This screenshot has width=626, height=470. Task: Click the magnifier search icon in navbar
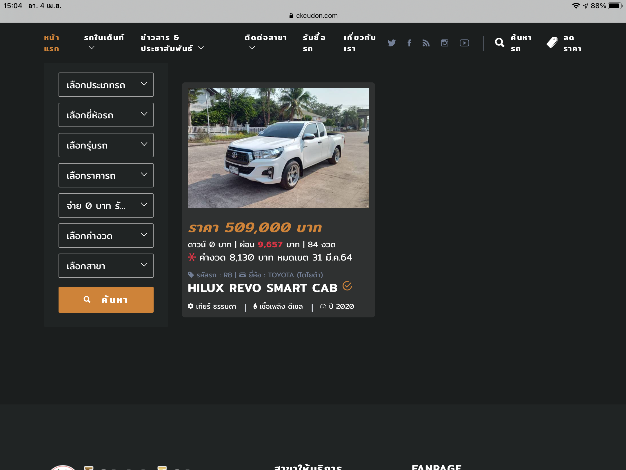499,43
